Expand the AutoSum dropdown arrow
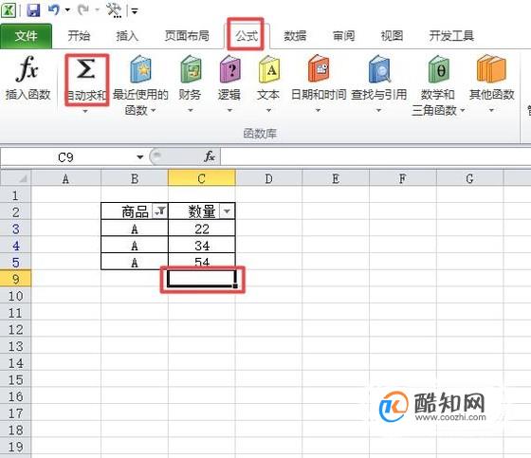 pyautogui.click(x=85, y=111)
